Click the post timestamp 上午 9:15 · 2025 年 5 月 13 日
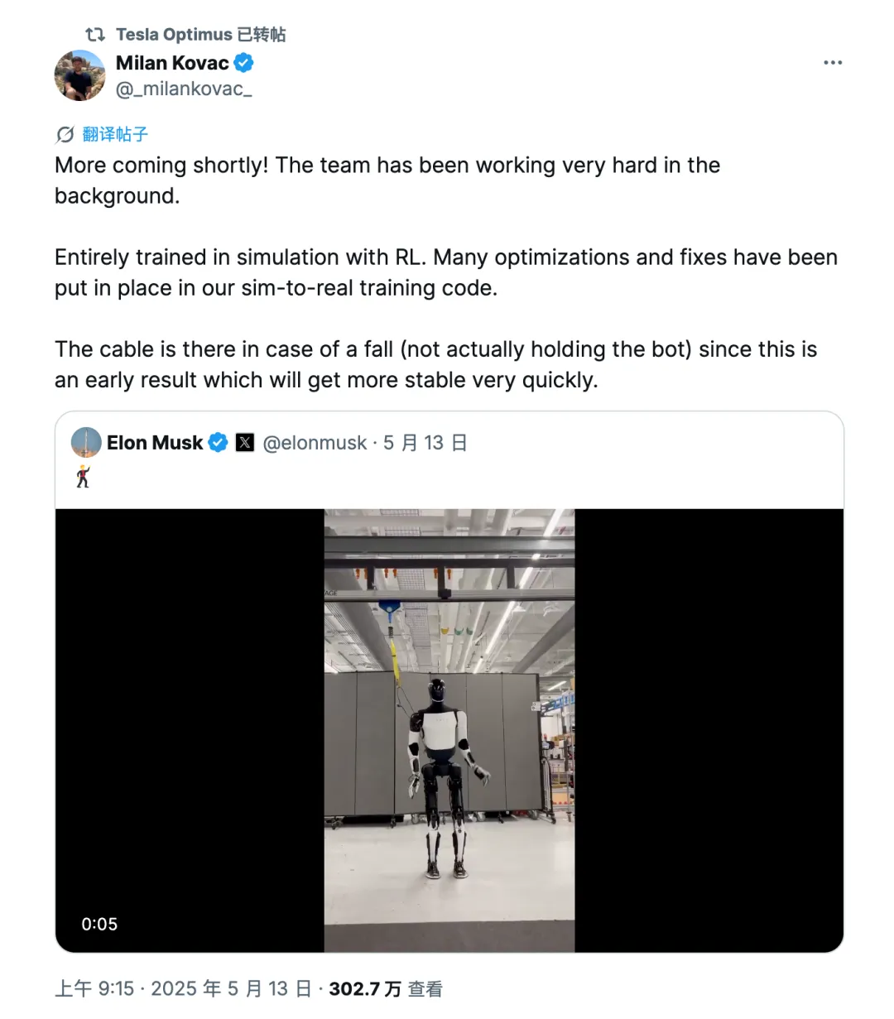The width and height of the screenshot is (894, 1019). (183, 988)
